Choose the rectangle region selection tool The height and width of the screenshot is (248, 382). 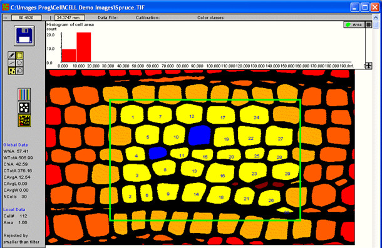(x=19, y=55)
